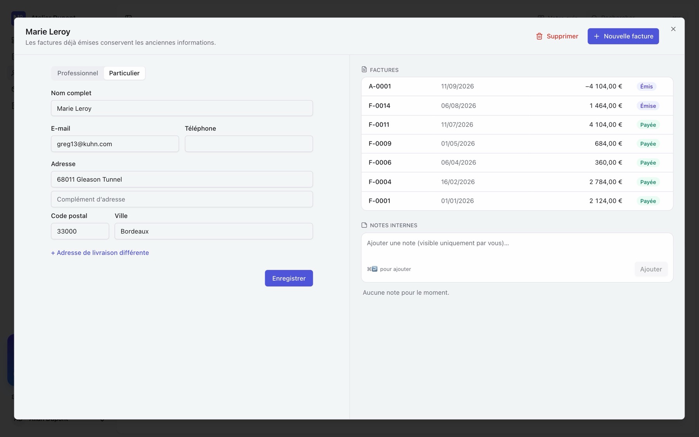This screenshot has height=437, width=699.
Task: Click the Ville field containing Bordeaux
Action: pos(214,231)
